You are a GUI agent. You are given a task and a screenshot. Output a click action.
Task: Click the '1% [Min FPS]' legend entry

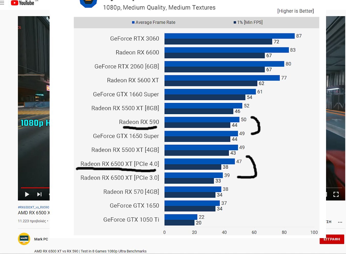tap(248, 22)
